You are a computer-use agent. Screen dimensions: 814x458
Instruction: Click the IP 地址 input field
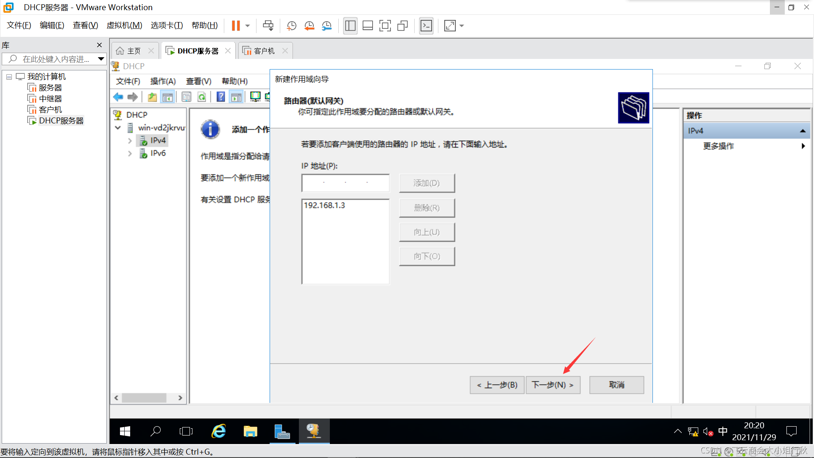pyautogui.click(x=345, y=183)
